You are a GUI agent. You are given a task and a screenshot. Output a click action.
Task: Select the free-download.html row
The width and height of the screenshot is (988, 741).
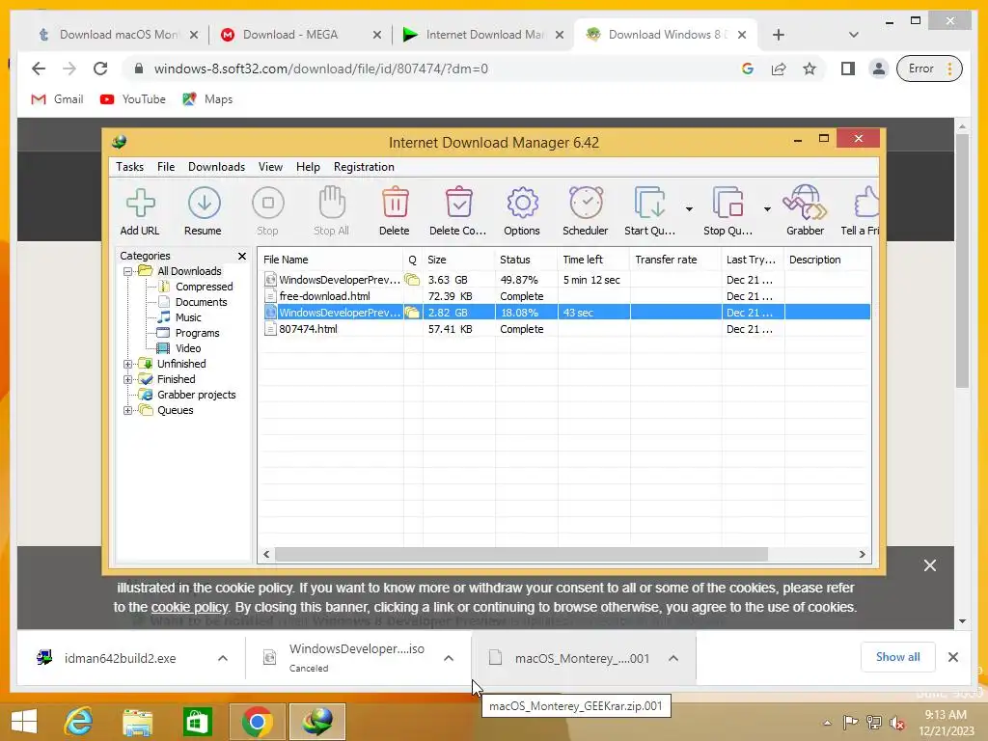click(565, 296)
